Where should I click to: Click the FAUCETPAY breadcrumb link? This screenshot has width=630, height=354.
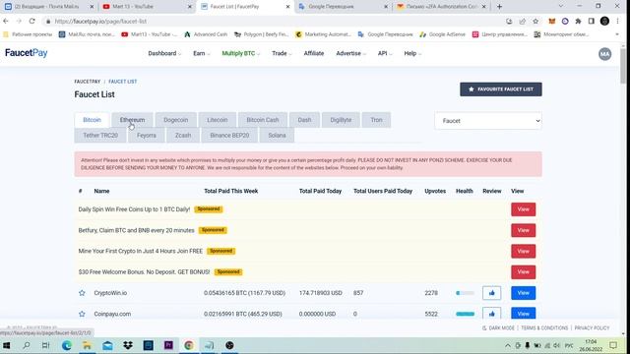(88, 82)
